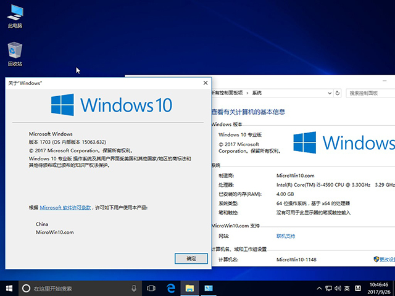Click 确定 to close About Windows
This screenshot has width=395, height=296.
coord(191,258)
